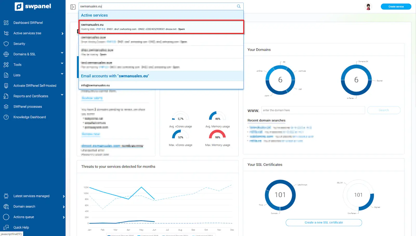Expand the Reports and Certificates chevron
Screen dimensions: 416x236
coord(62,95)
